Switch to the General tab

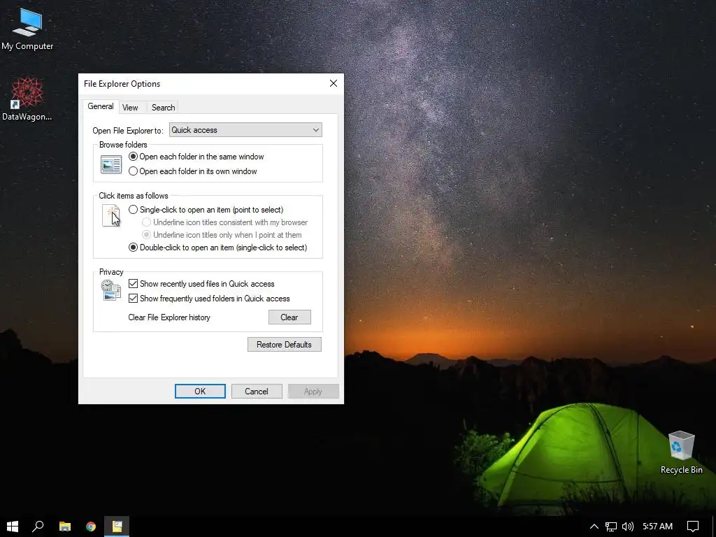(x=101, y=106)
